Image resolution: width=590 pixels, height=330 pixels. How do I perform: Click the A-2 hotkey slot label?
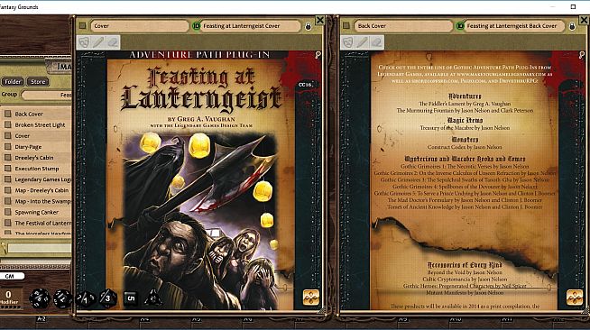41,318
